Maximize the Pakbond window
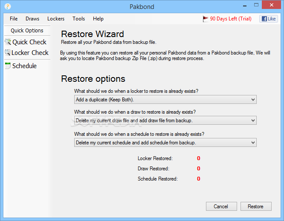 click(x=256, y=5)
